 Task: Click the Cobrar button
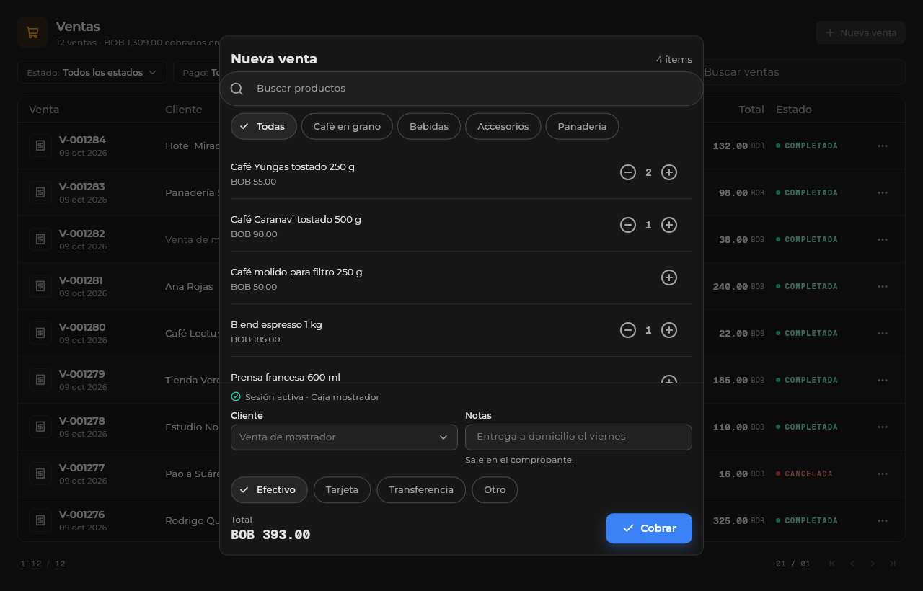pyautogui.click(x=649, y=528)
